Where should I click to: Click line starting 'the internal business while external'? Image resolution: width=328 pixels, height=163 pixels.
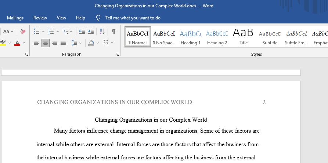146,158
